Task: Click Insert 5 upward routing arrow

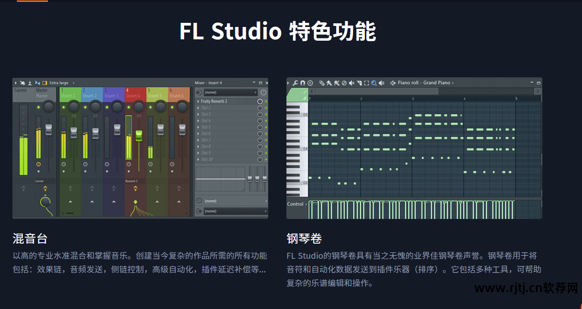Action: [x=157, y=202]
